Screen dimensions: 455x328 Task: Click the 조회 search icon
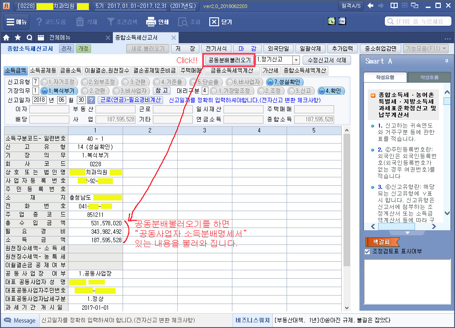(x=183, y=22)
